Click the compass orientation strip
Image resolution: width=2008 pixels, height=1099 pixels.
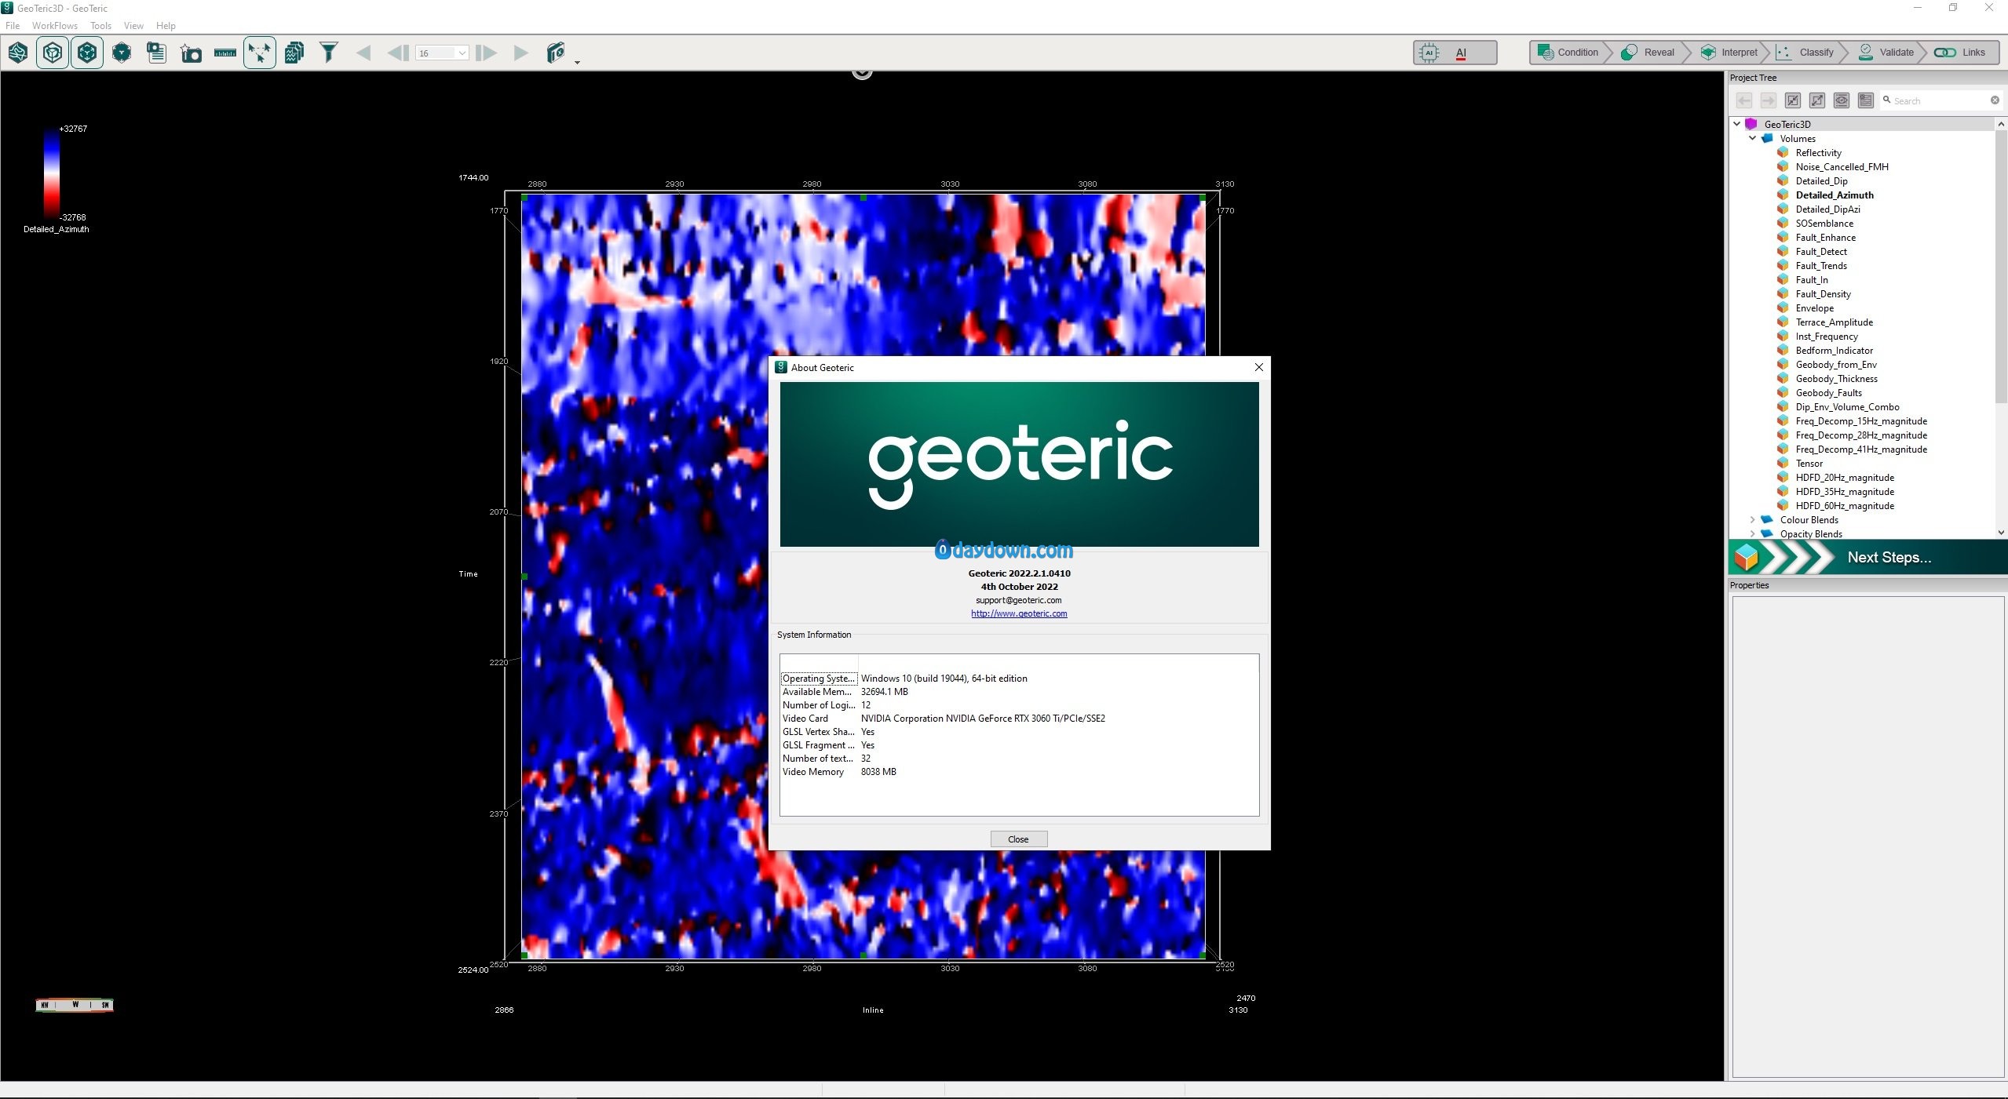pyautogui.click(x=75, y=1005)
